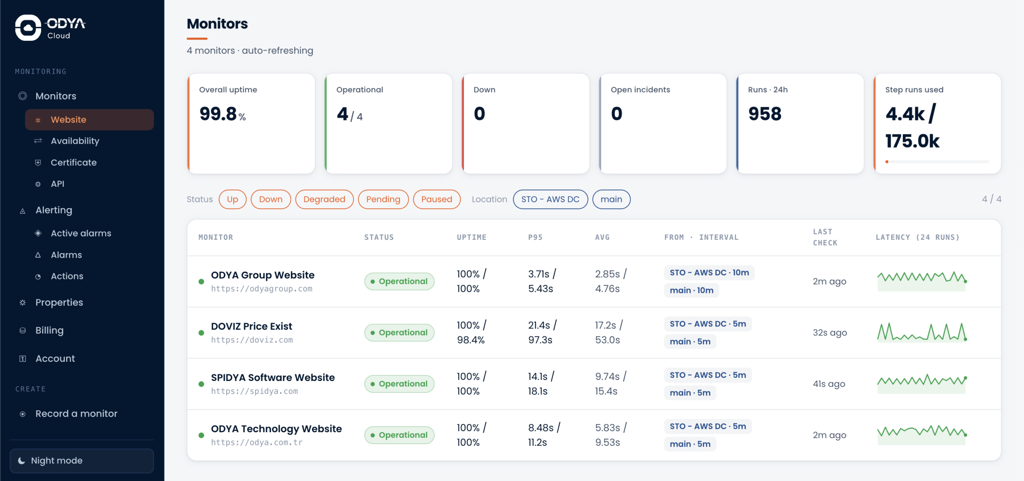Click green status dot beside SPIDYA Software Website
The image size is (1024, 481).
(201, 384)
